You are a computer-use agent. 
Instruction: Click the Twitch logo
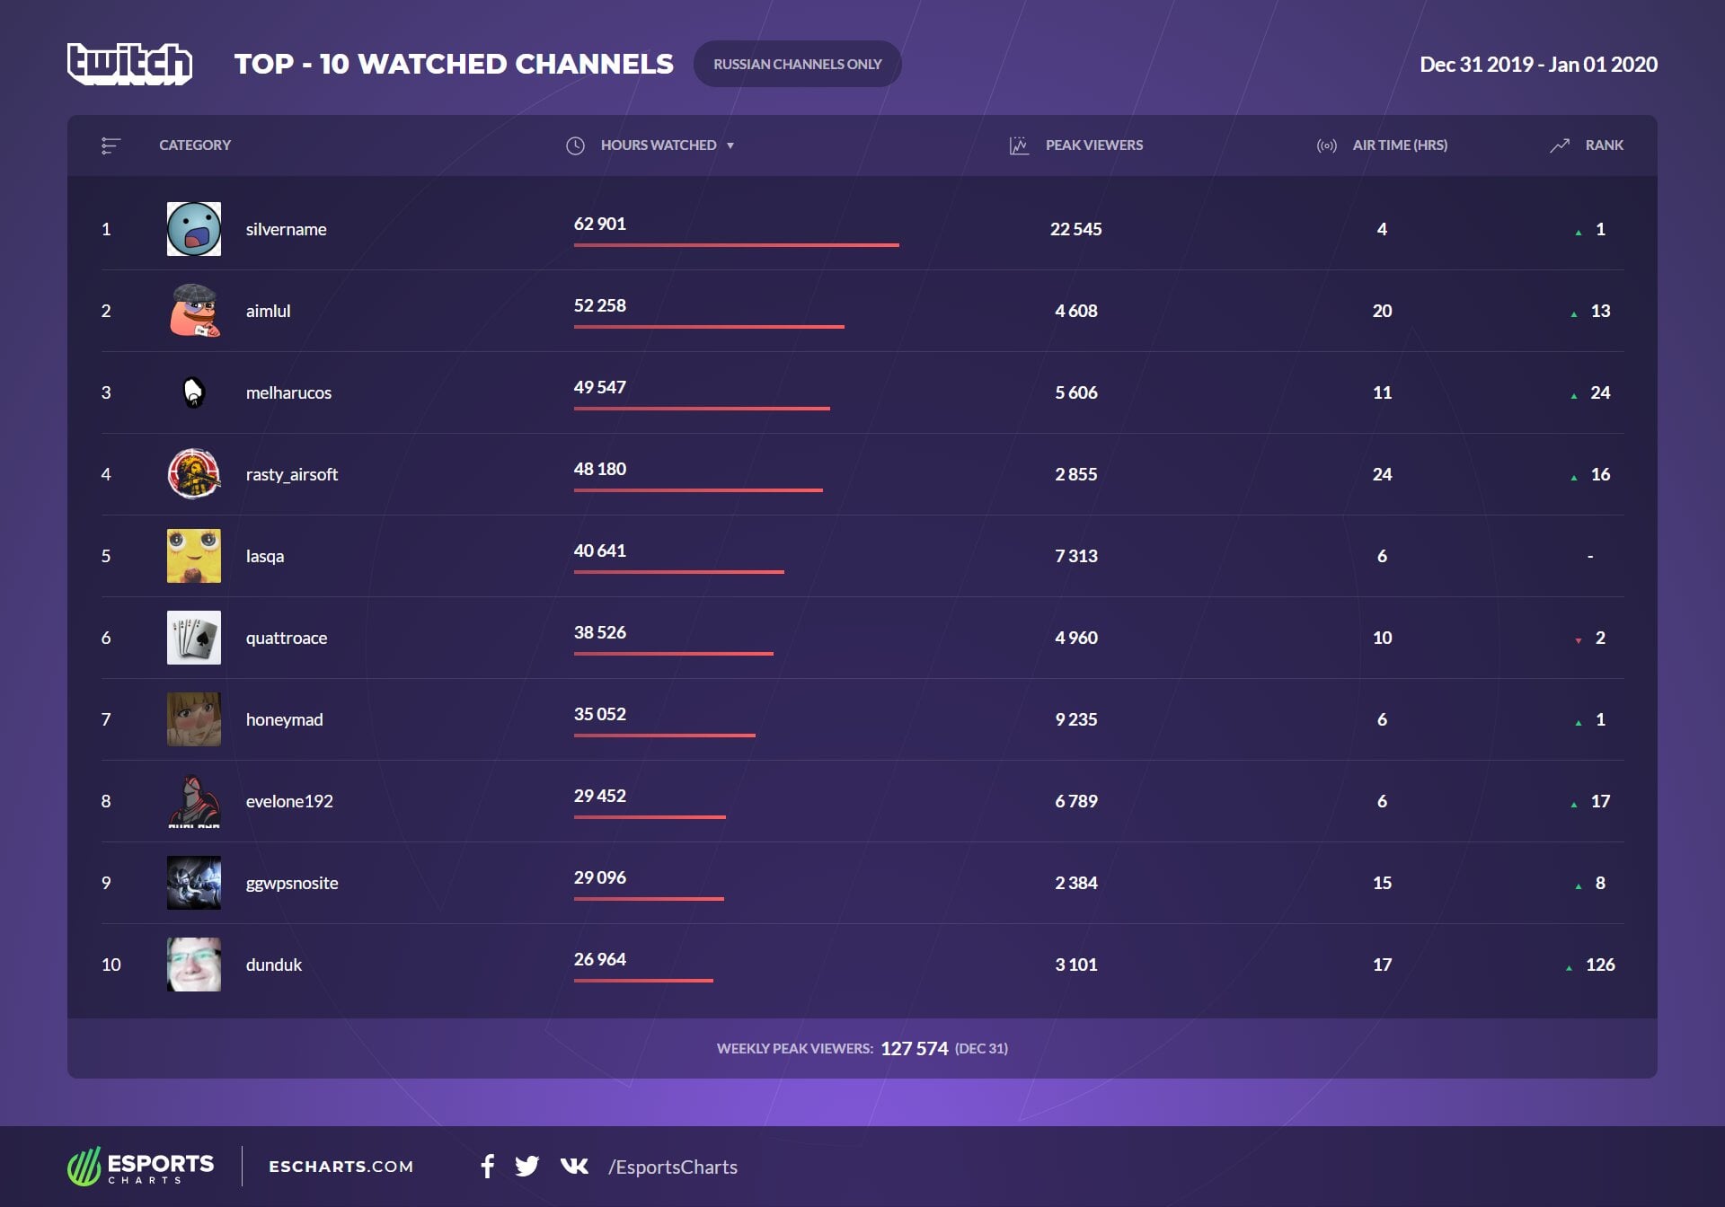click(x=129, y=64)
